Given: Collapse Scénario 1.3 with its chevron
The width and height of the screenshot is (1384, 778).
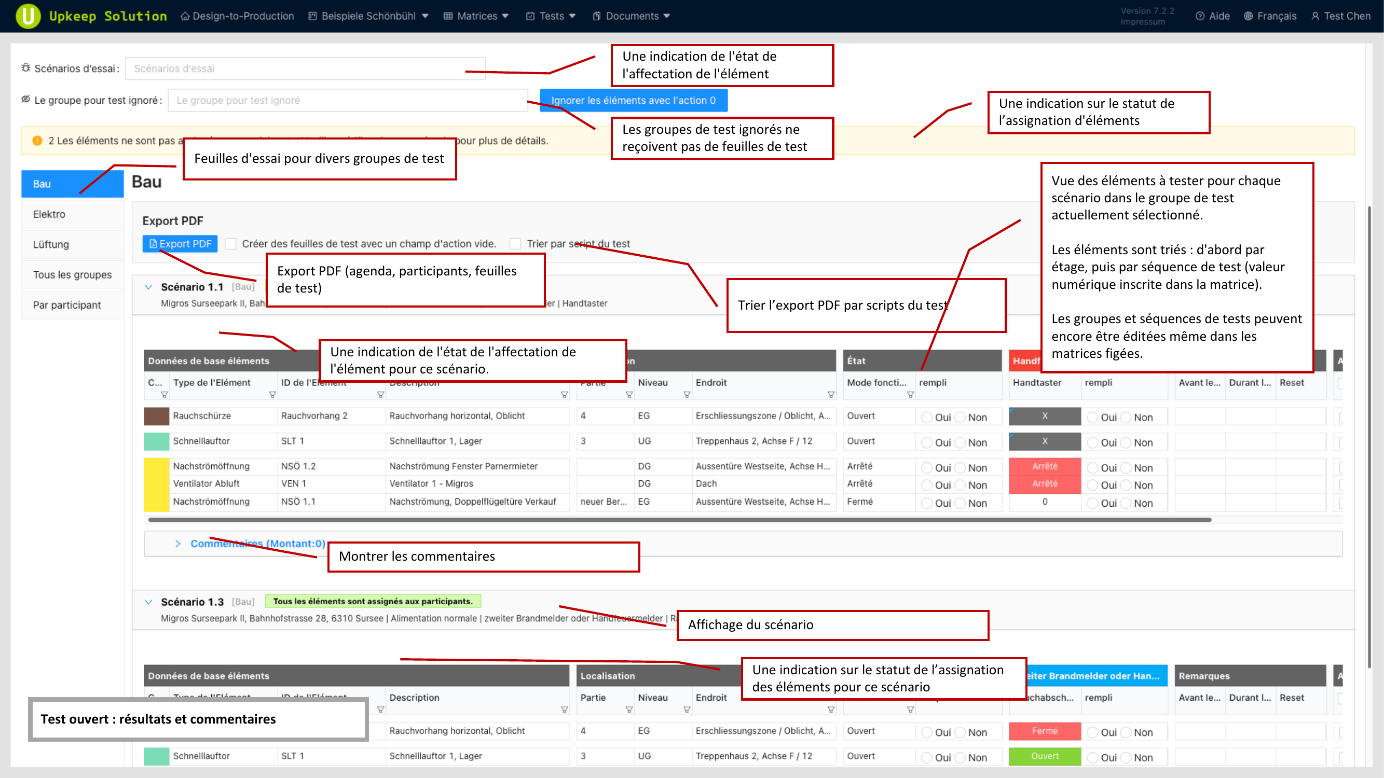Looking at the screenshot, I should click(x=148, y=602).
